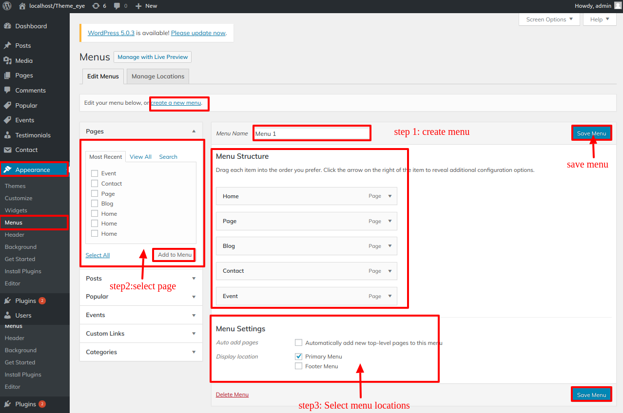
Task: Collapse the Pages panel arrow
Action: [x=194, y=131]
